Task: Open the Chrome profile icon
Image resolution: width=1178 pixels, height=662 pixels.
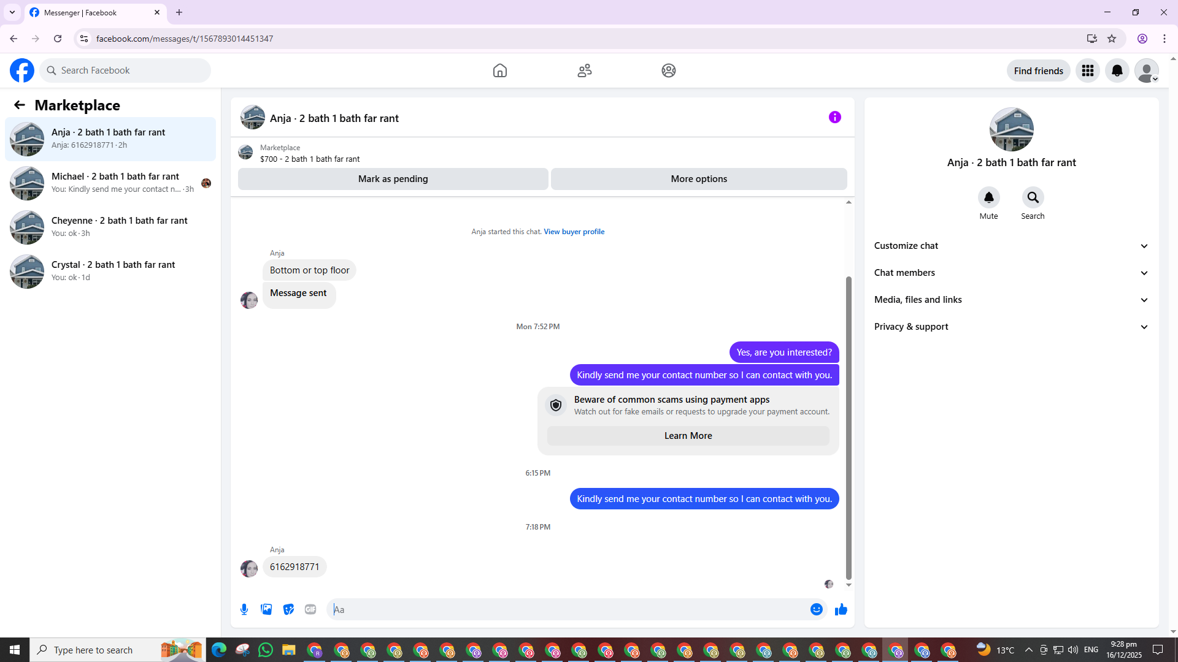Action: click(1142, 39)
